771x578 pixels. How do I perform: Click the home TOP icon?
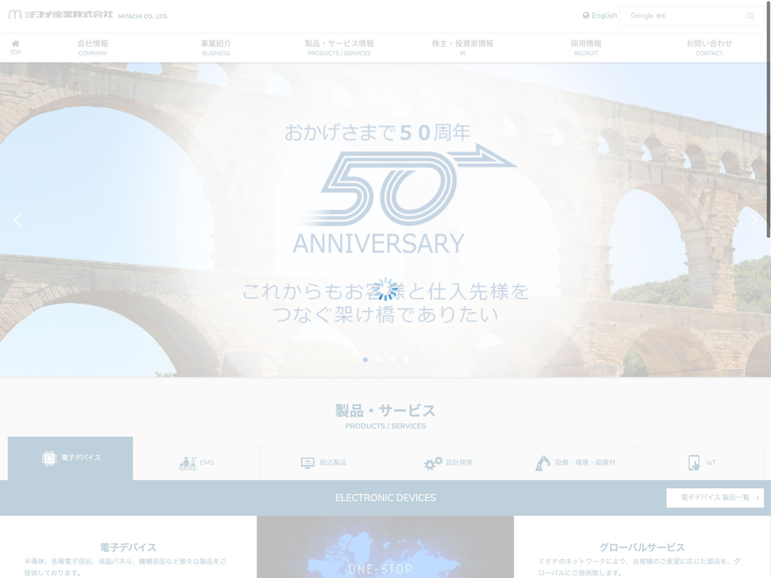point(15,47)
